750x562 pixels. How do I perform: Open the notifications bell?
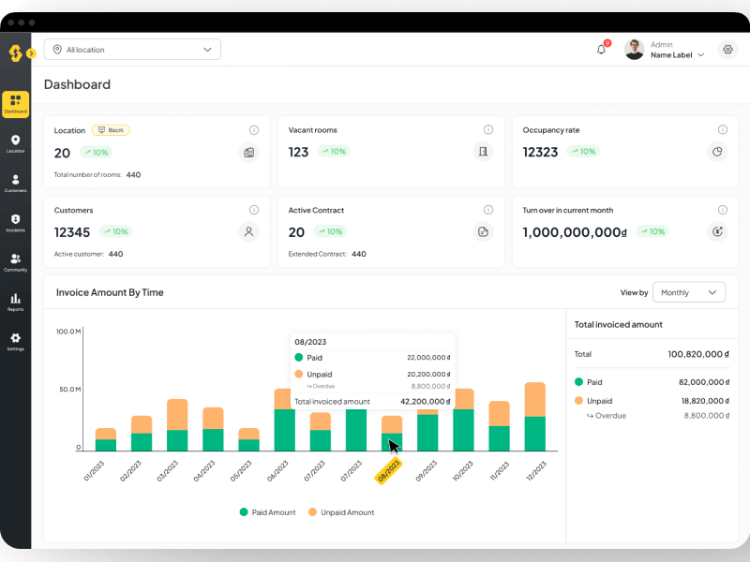[x=601, y=50]
